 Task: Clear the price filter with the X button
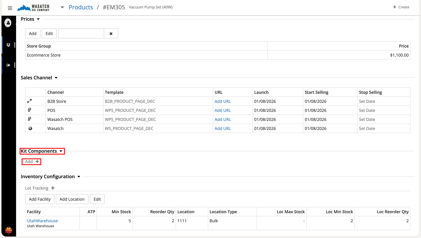click(111, 34)
